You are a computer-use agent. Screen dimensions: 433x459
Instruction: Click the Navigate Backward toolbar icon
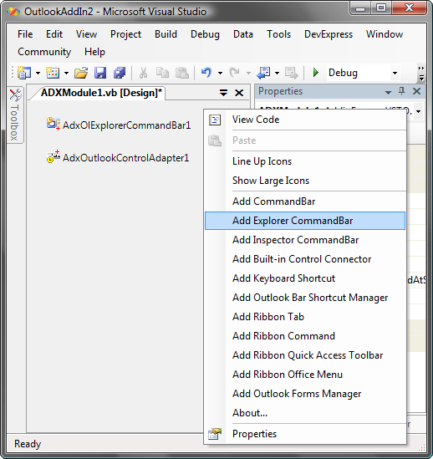pyautogui.click(x=263, y=73)
